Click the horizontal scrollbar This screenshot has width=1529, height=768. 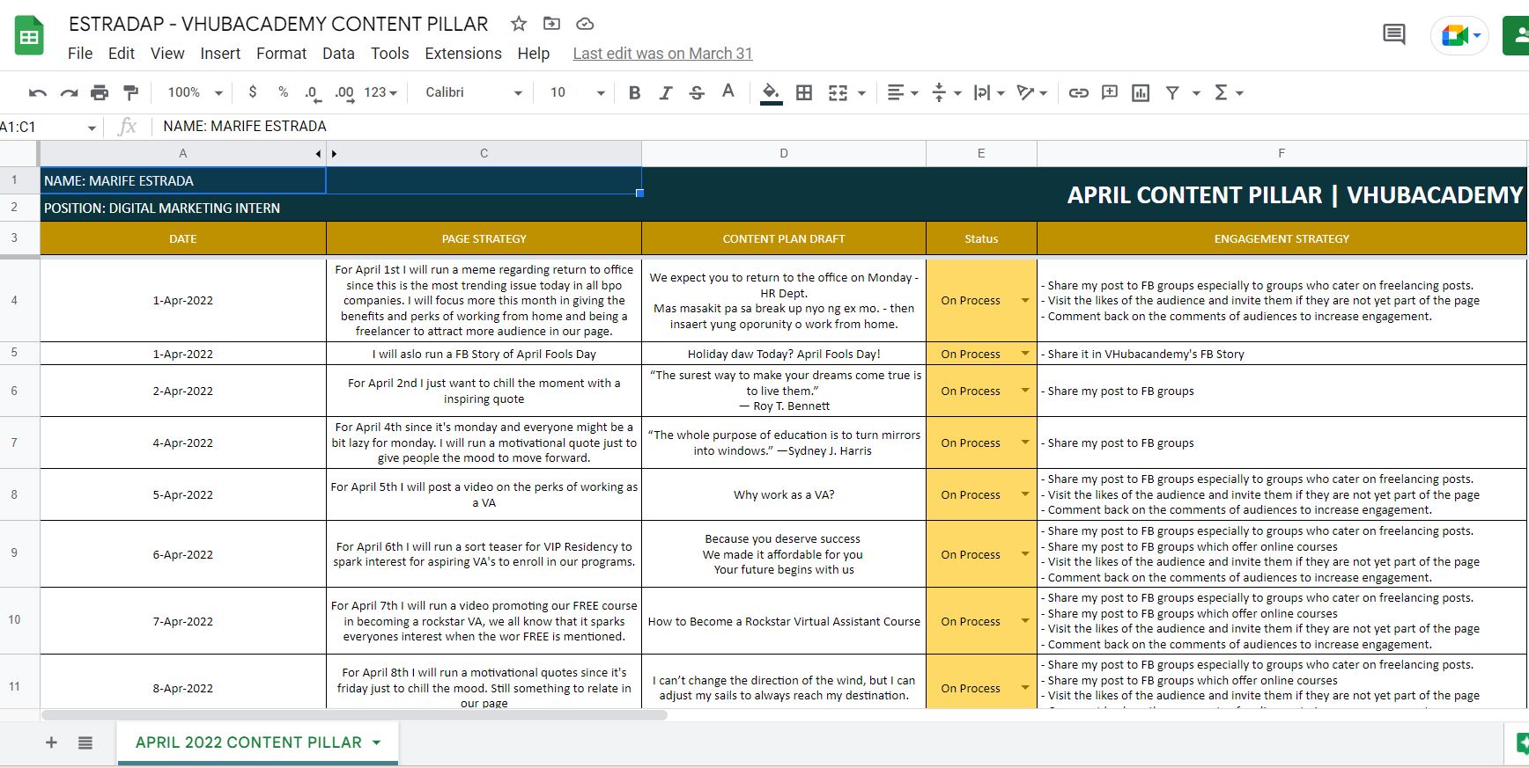tap(354, 715)
